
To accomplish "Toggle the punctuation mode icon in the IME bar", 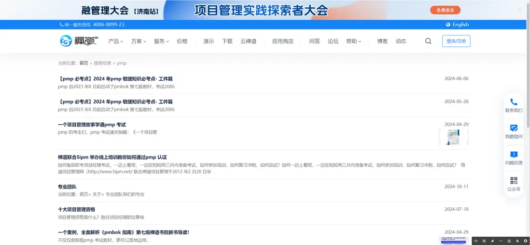I will [x=501, y=241].
